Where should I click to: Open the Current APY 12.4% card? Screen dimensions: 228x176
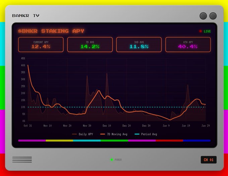pos(41,45)
